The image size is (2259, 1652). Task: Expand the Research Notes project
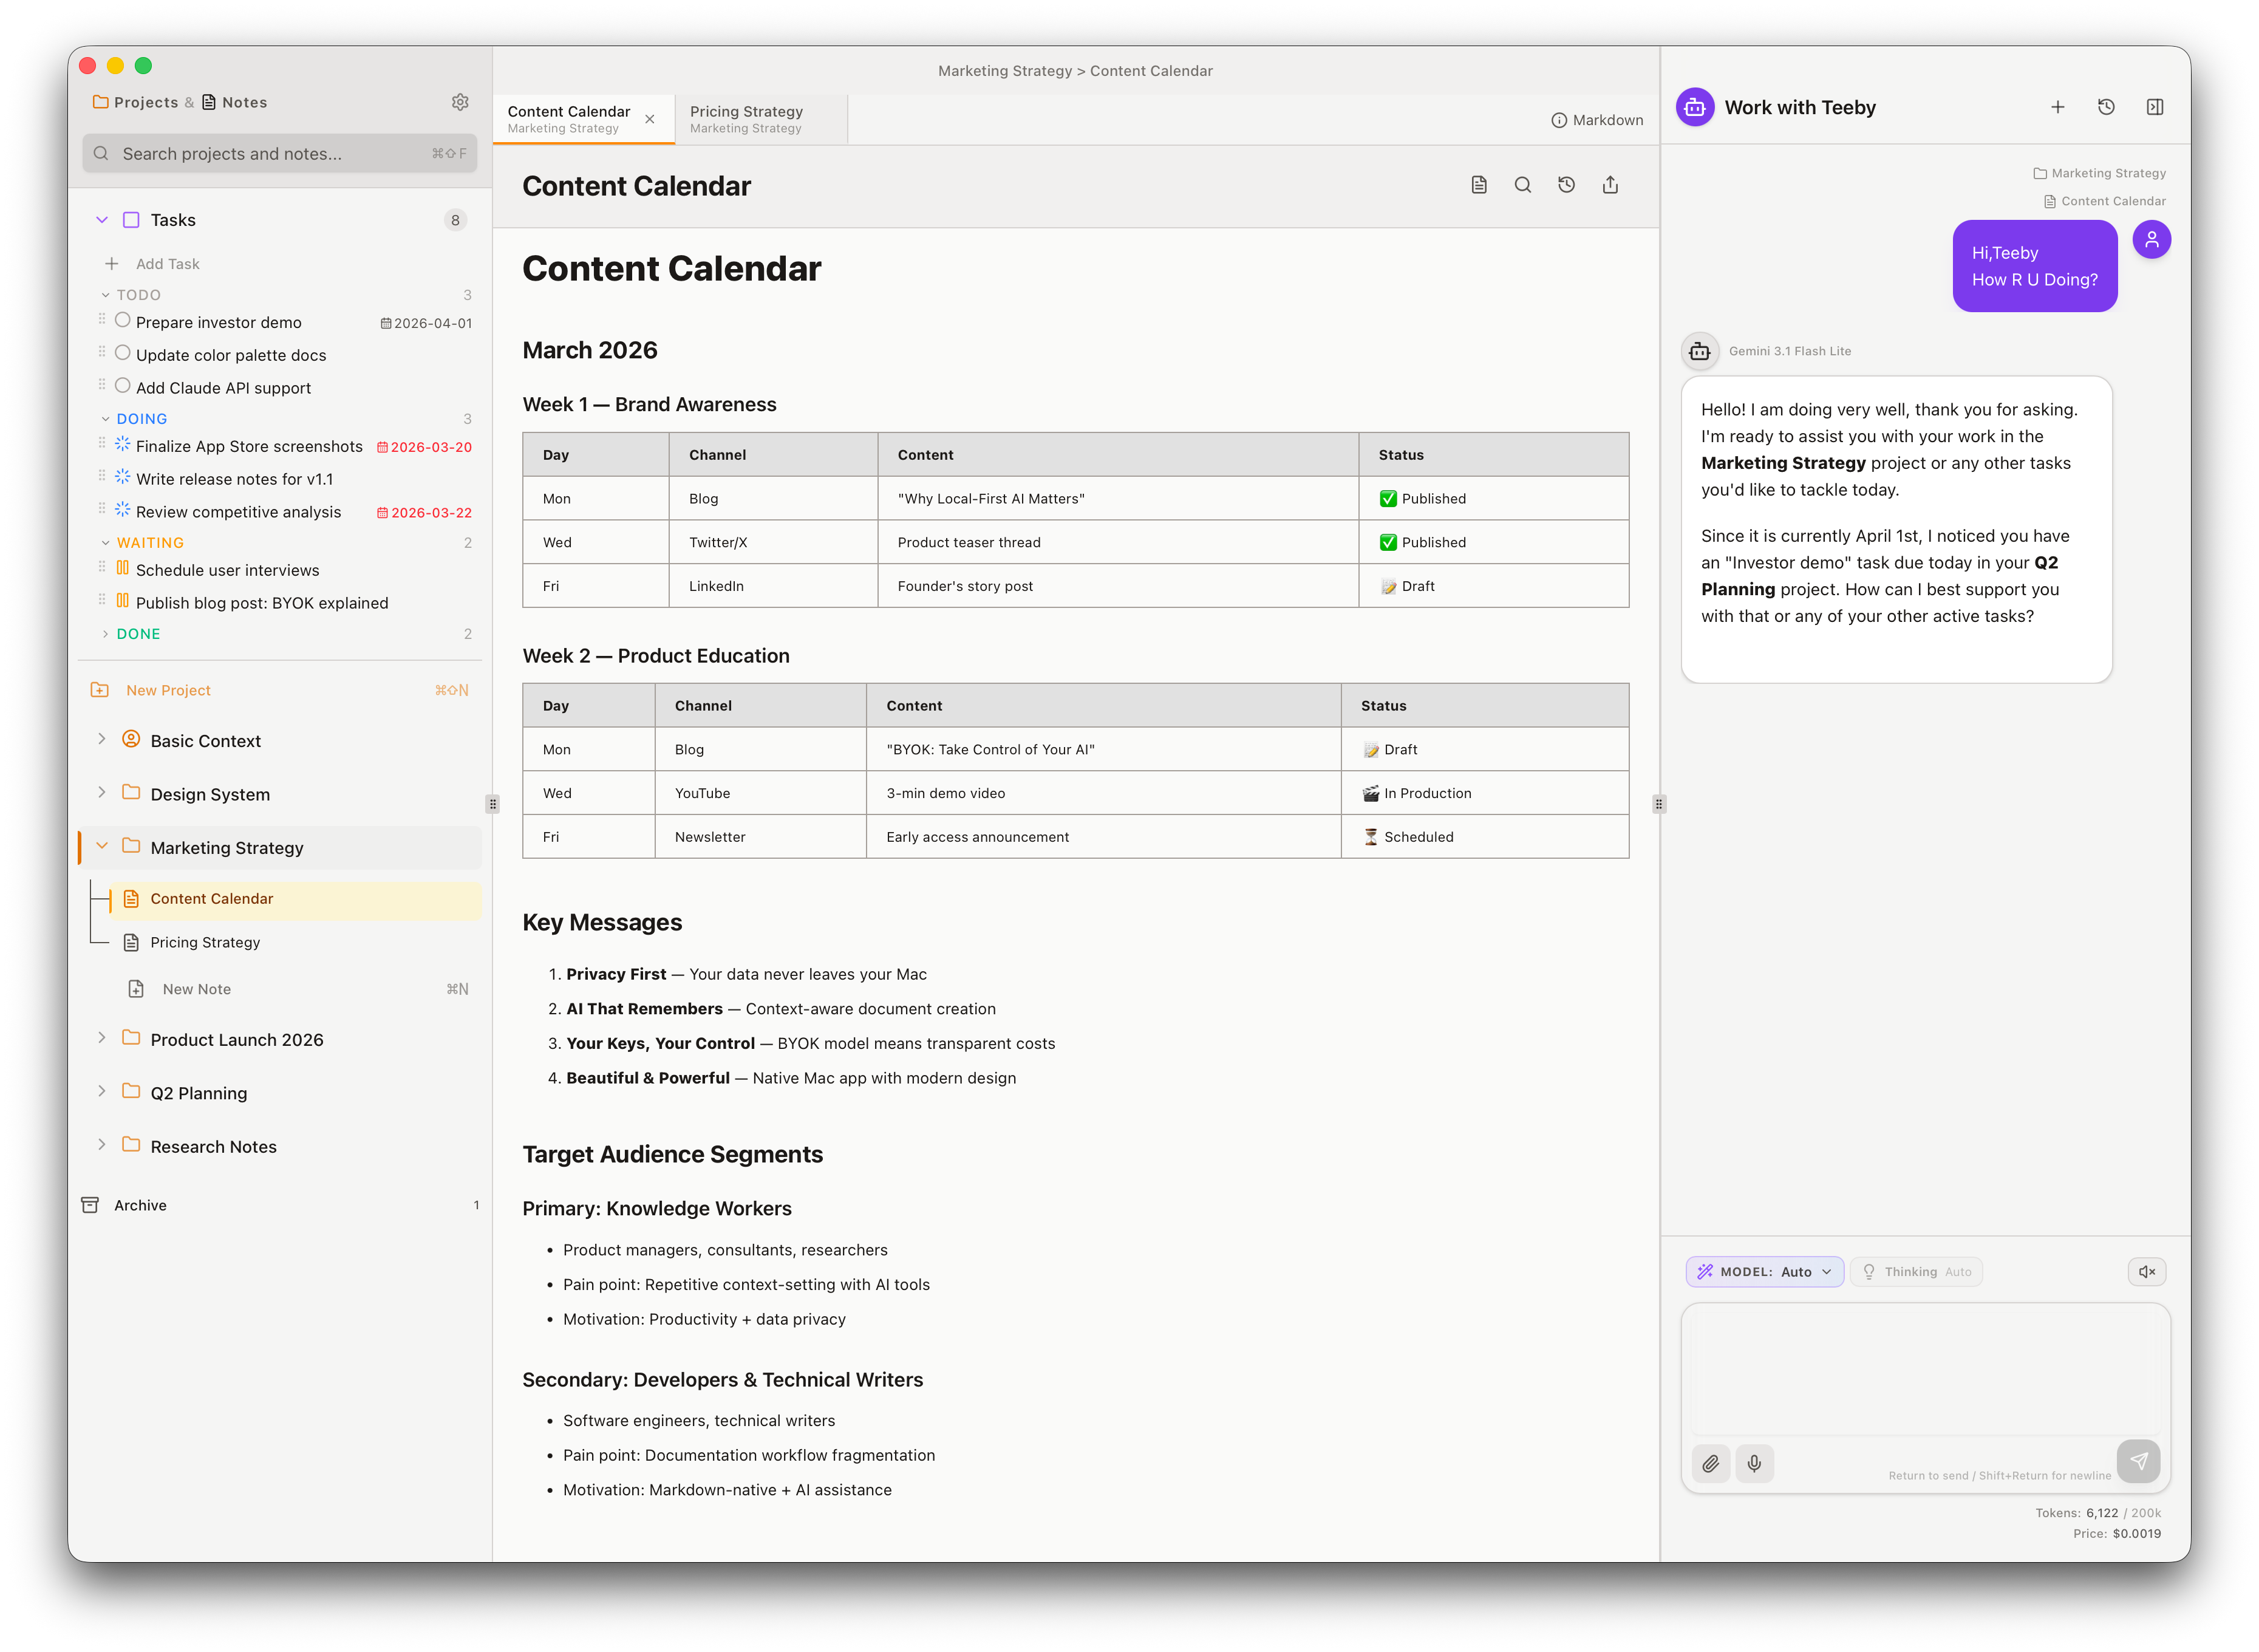[102, 1145]
